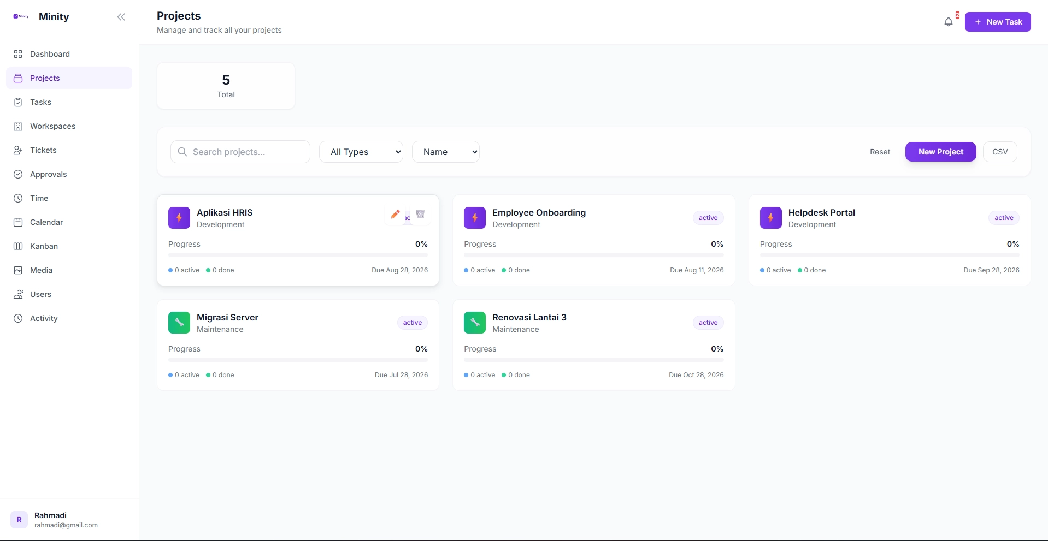Open the Helpdesk Portal project title
This screenshot has width=1048, height=541.
[821, 212]
